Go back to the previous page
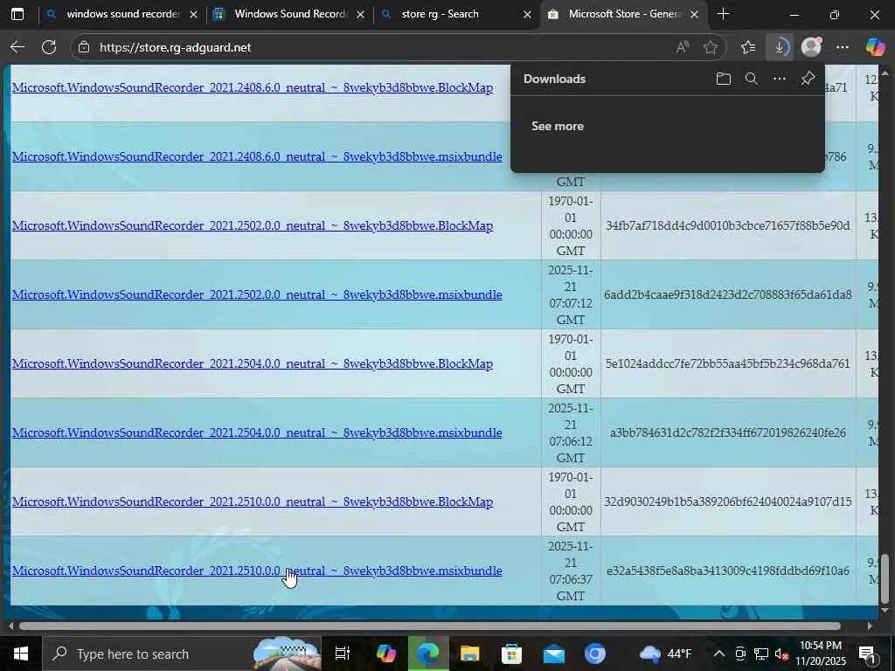Viewport: 895px width, 671px height. 17,47
